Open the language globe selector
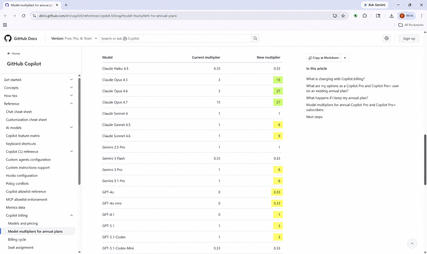This screenshot has width=427, height=254. pos(387,38)
